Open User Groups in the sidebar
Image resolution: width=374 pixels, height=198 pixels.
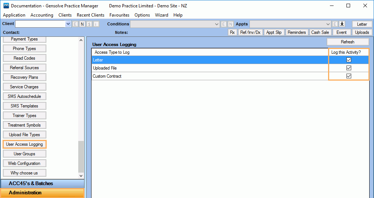pos(25,154)
